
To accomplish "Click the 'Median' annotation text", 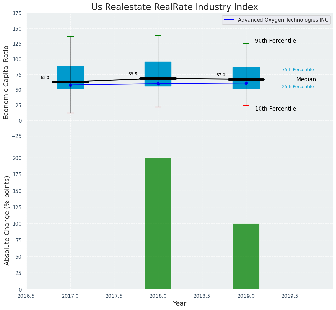I will pos(306,79).
